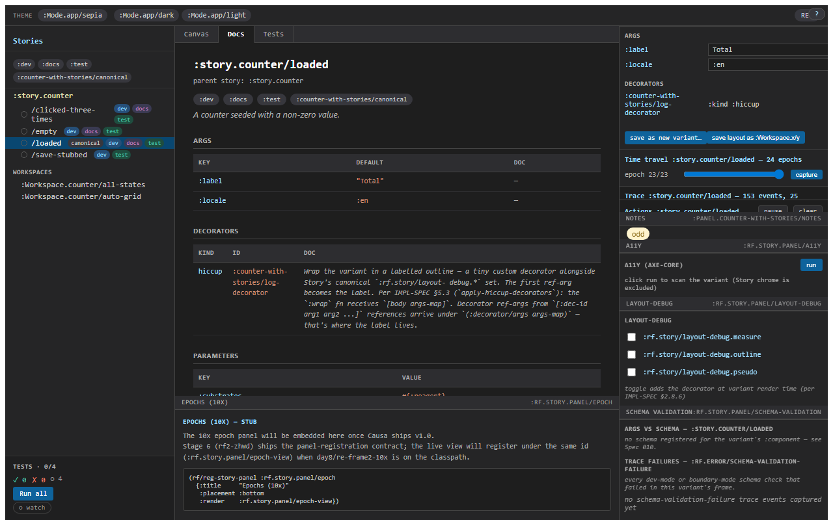Click the "odd" notes badge
833x520 pixels.
click(638, 234)
